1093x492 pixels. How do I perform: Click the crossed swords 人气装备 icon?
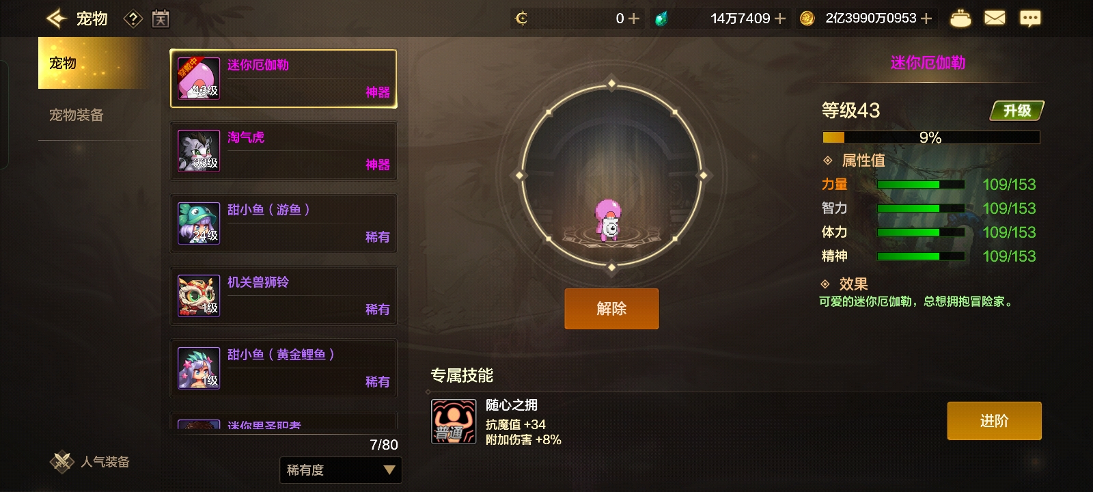62,462
